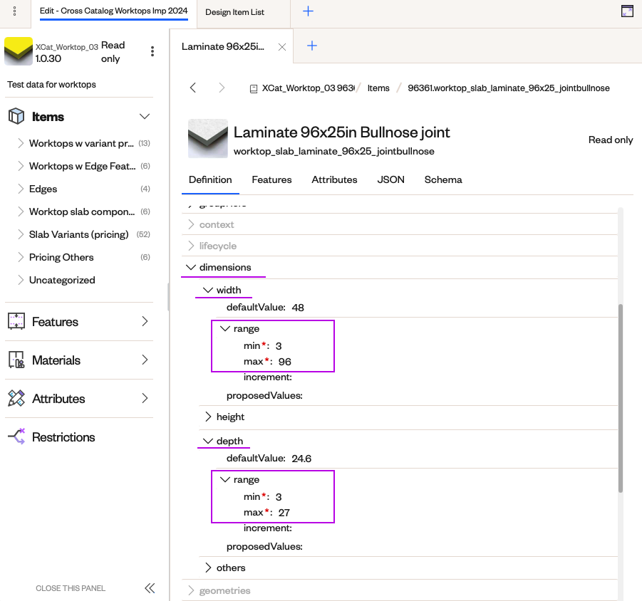Click the Restrictions icon in sidebar
The image size is (642, 601).
[16, 437]
